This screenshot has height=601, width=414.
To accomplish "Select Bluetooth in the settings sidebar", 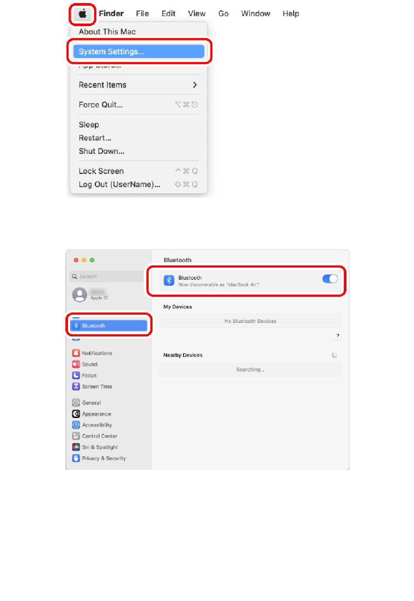I will pos(109,326).
